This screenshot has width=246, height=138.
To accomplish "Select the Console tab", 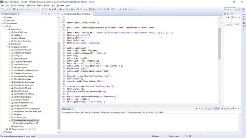I will 68,109.
